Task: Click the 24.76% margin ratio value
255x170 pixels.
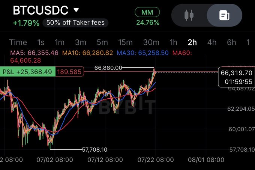Action: coord(148,23)
